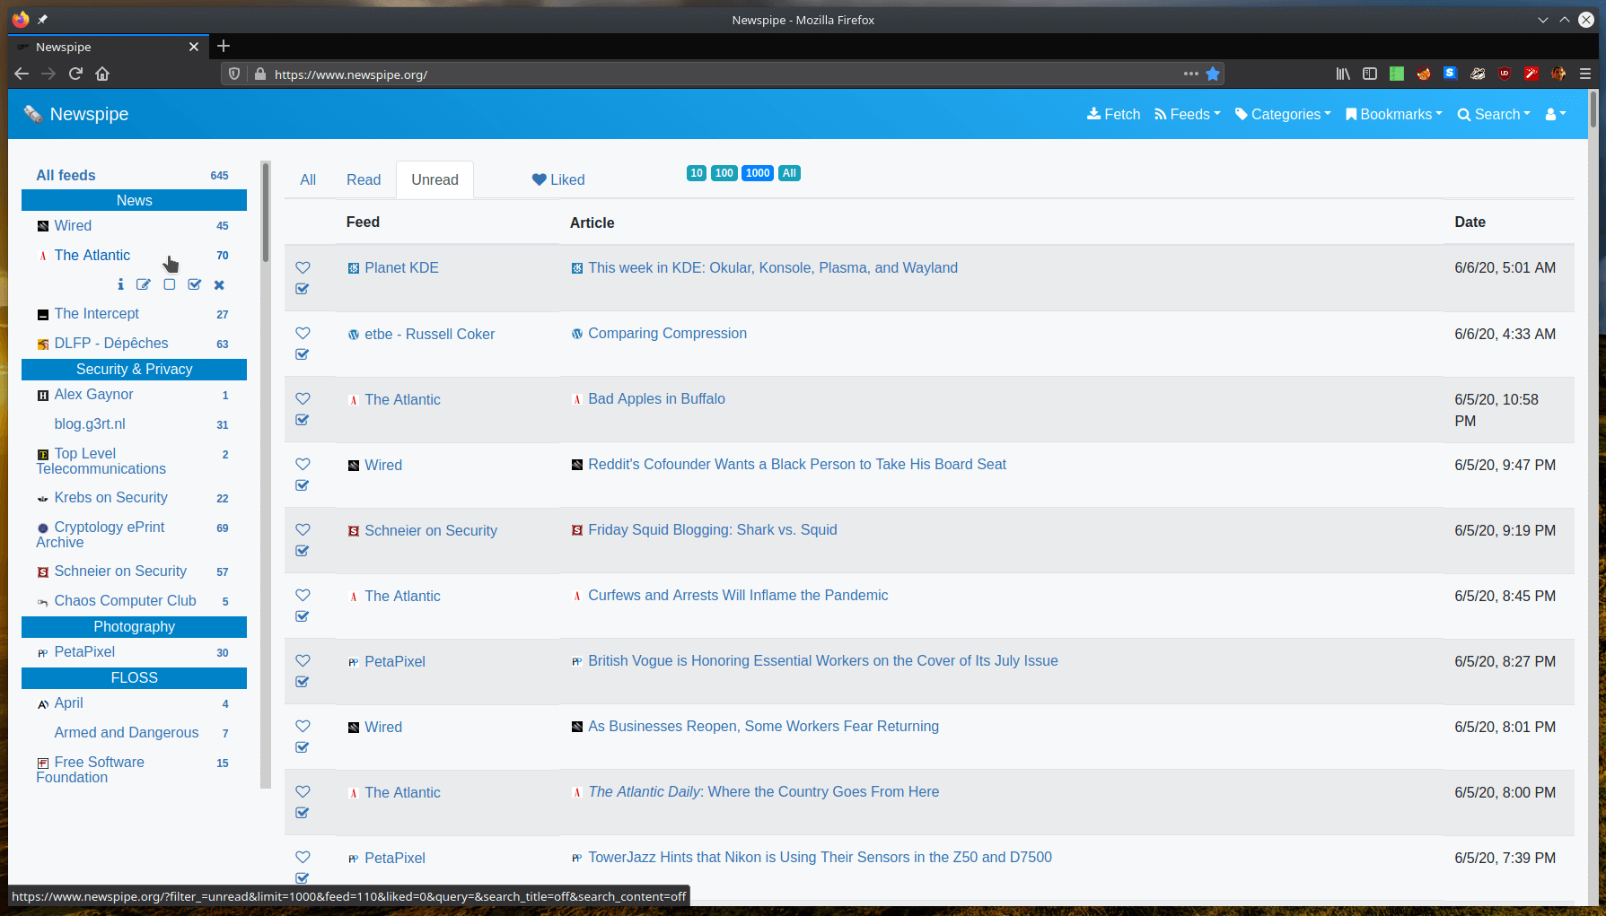Limit articles to 1000

(758, 173)
